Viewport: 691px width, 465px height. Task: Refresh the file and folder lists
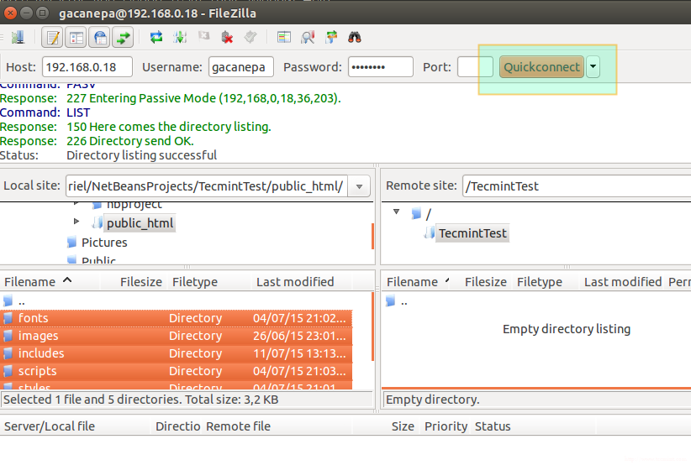pyautogui.click(x=156, y=37)
